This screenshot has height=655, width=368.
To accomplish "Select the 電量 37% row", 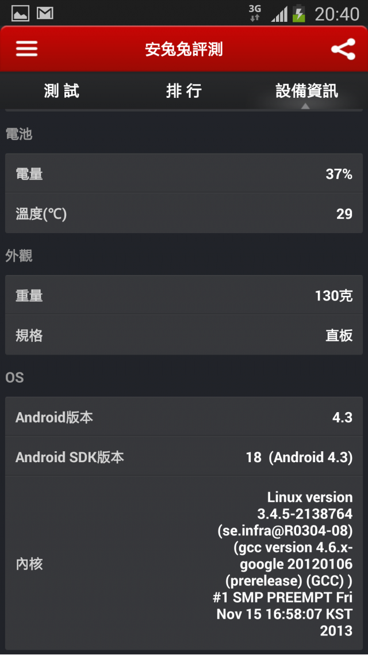I will click(x=184, y=173).
